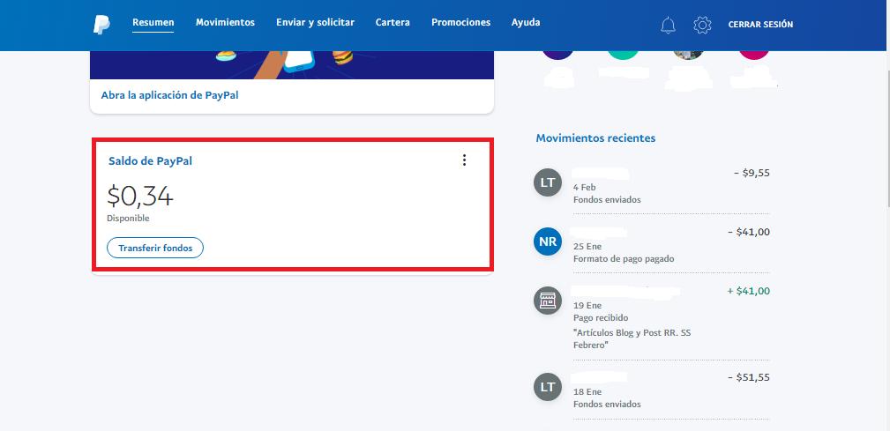Open the Abra la aplicación de PayPal link
Image resolution: width=890 pixels, height=431 pixels.
[169, 95]
